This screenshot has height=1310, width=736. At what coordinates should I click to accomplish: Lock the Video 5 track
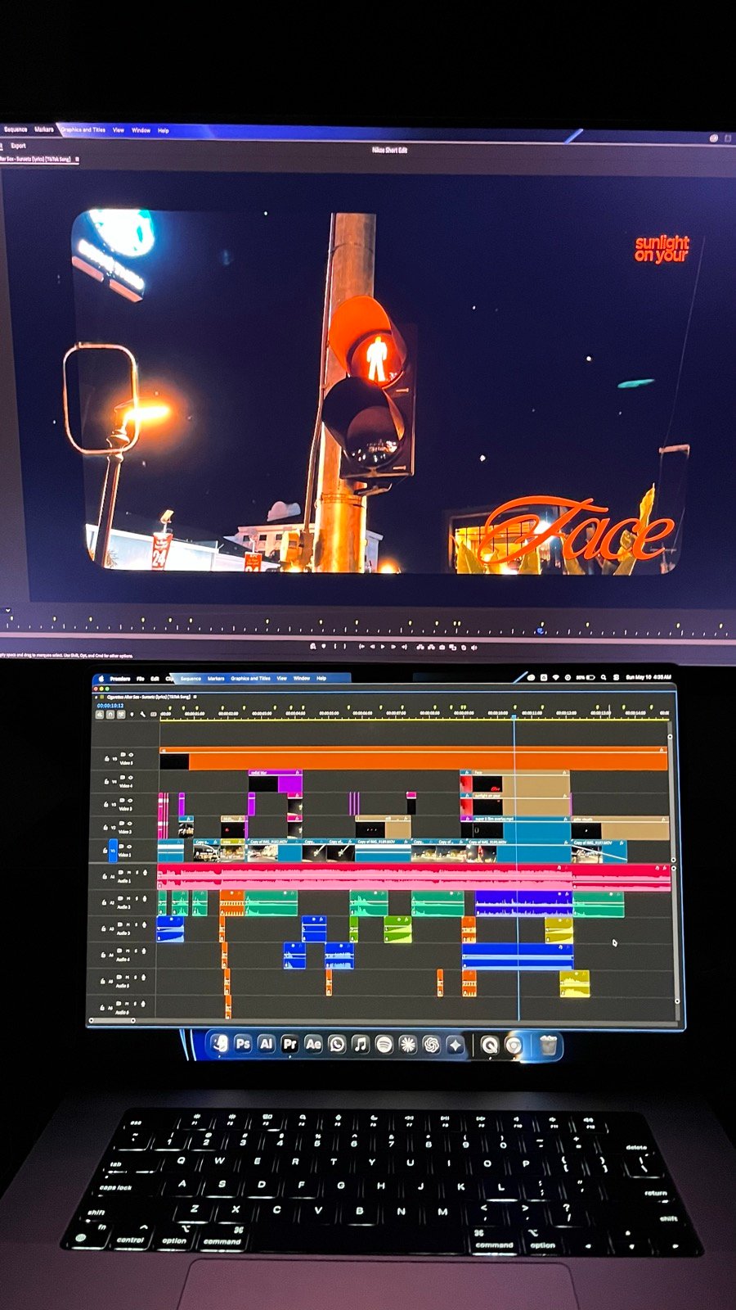pos(106,759)
